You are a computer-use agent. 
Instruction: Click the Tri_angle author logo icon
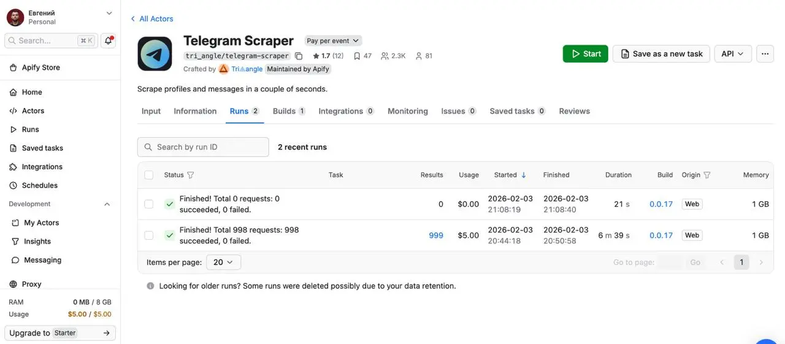pyautogui.click(x=224, y=69)
